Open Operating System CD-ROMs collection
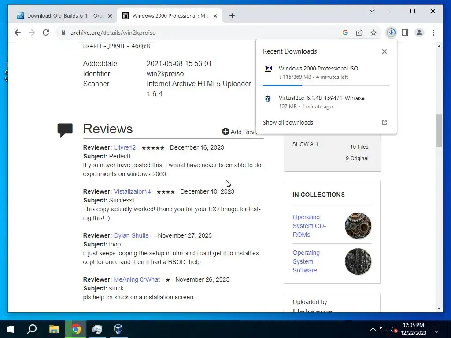Viewport: 451px width, 338px height. pyautogui.click(x=309, y=226)
